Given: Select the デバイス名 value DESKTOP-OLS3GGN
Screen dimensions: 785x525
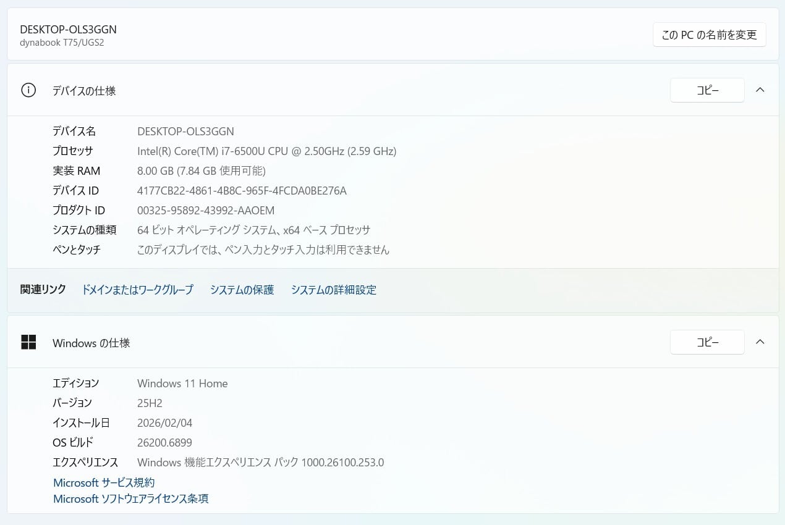Looking at the screenshot, I should tap(185, 131).
